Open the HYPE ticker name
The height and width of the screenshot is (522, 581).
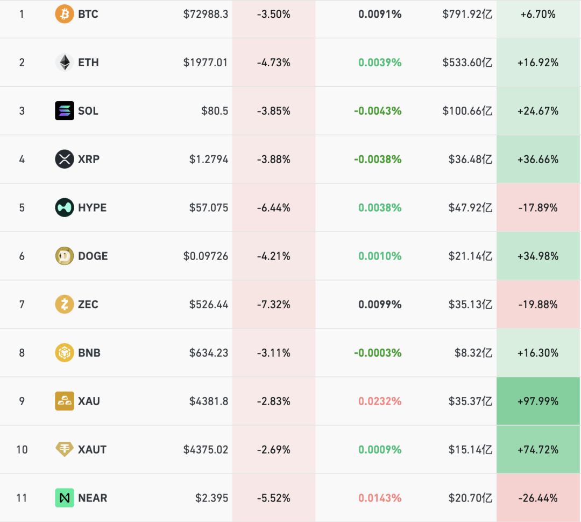tap(93, 207)
